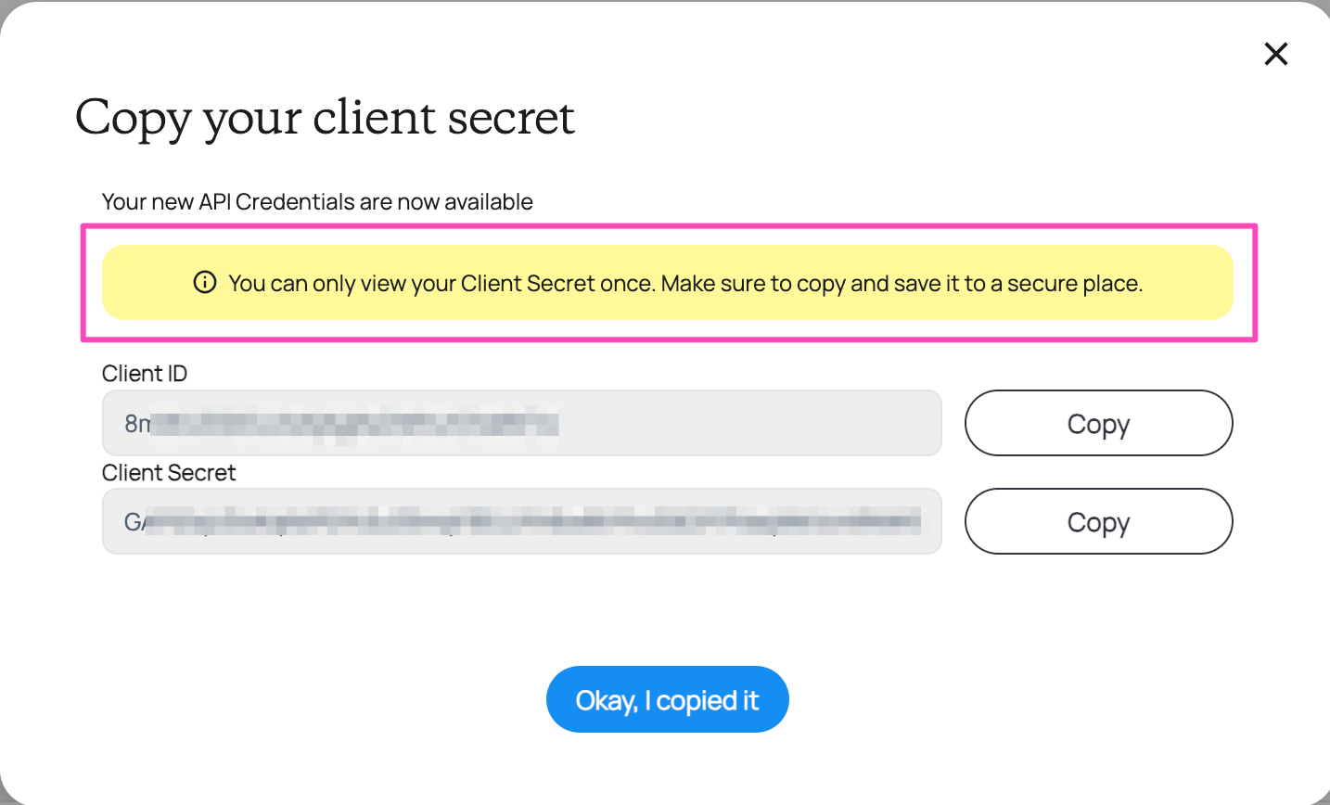Click the API Credentials availability message

click(317, 201)
